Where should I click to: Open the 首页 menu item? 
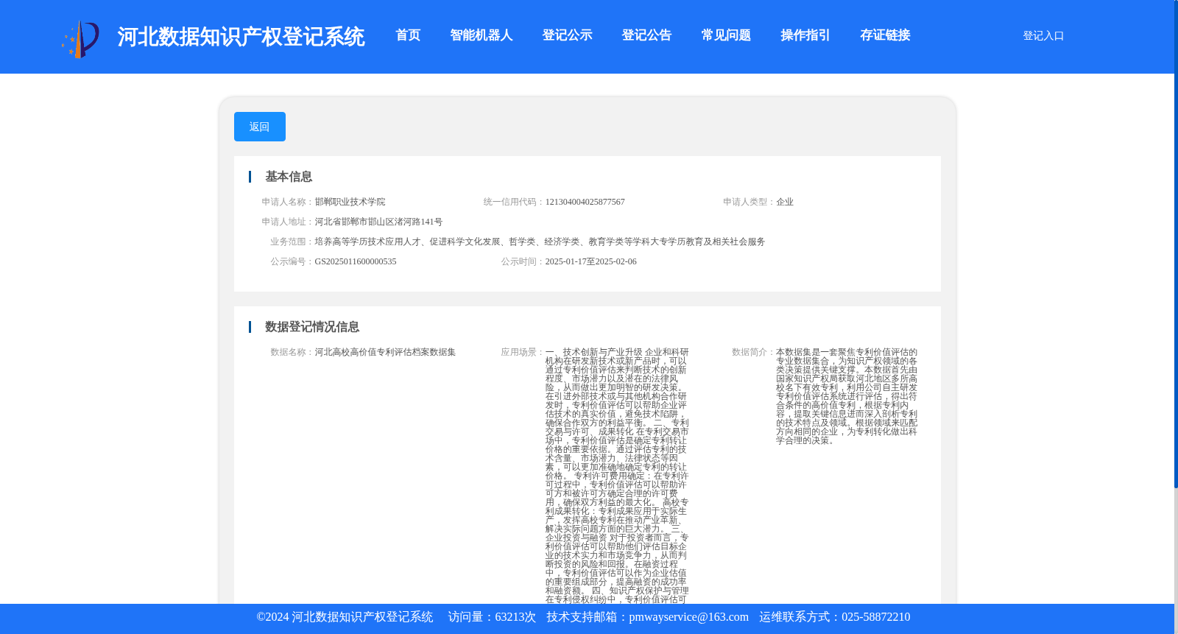tap(408, 35)
